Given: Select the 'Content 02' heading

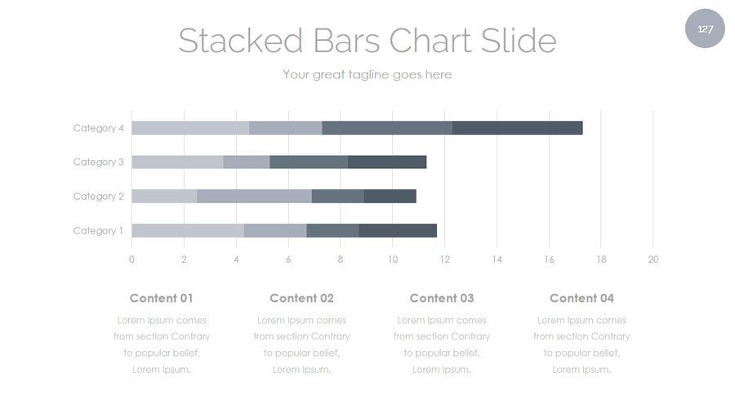Looking at the screenshot, I should coord(301,298).
